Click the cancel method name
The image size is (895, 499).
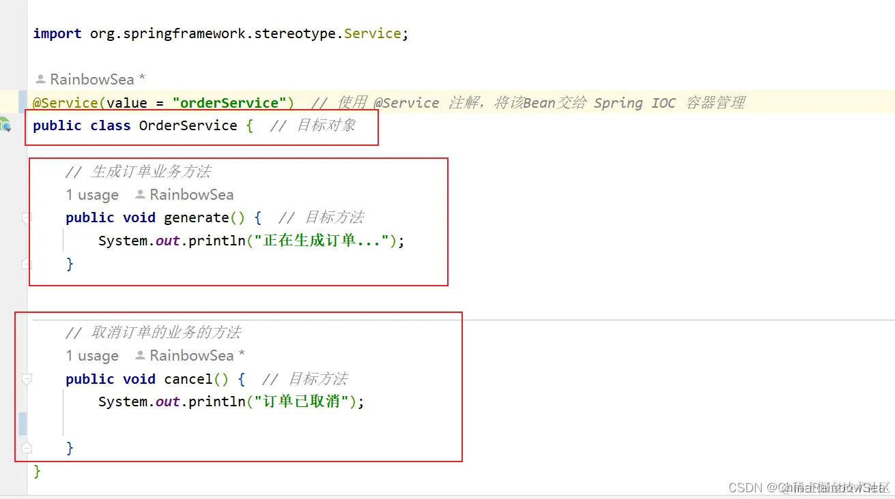pos(188,379)
